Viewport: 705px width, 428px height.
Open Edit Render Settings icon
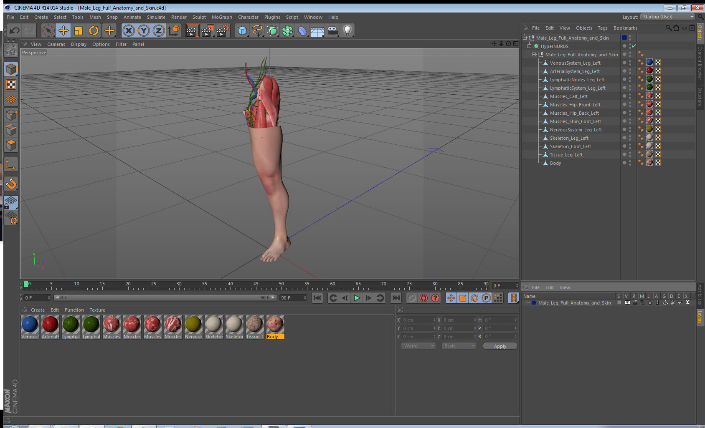point(223,30)
